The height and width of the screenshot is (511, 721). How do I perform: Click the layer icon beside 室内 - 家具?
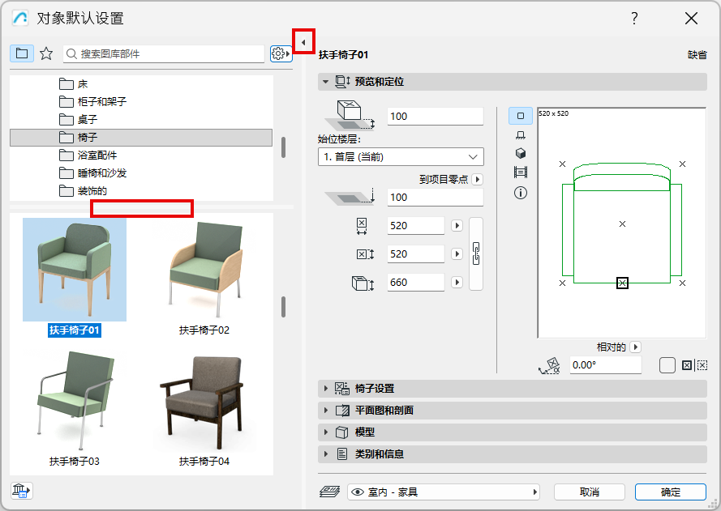[329, 492]
